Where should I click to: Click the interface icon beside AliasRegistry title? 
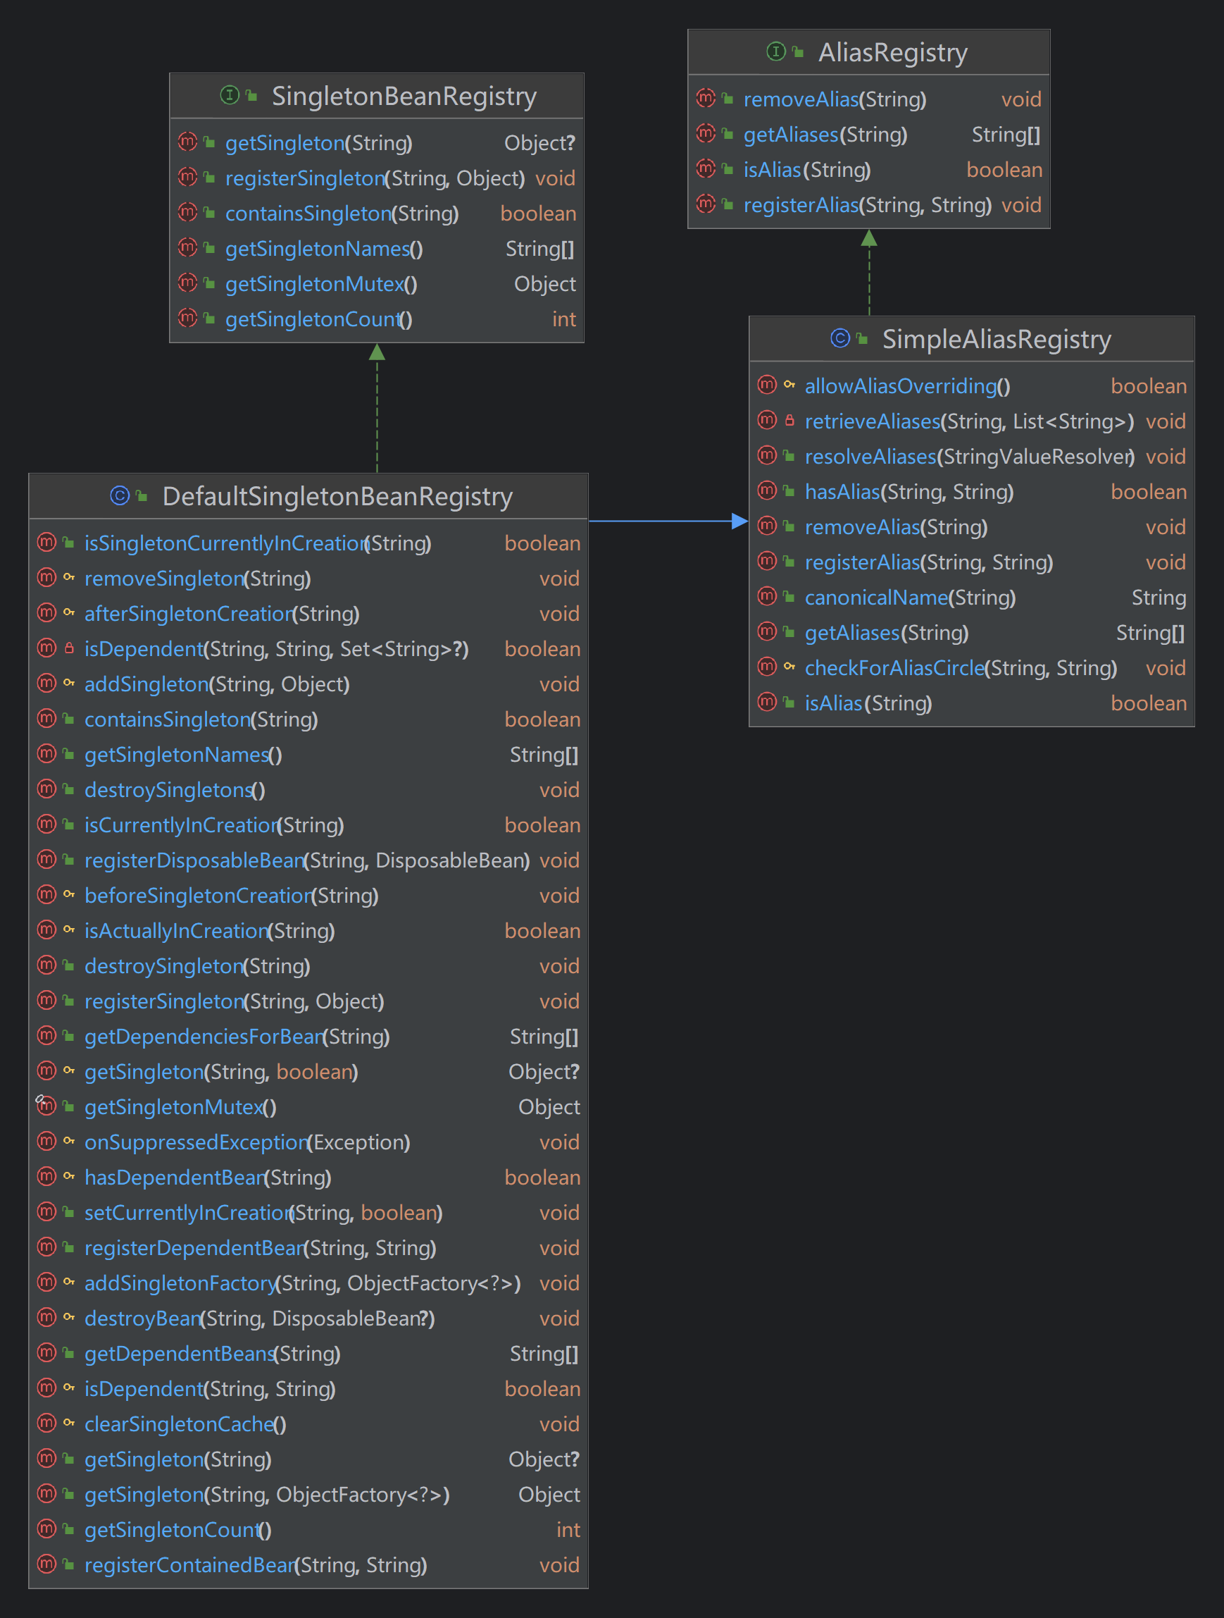(776, 51)
